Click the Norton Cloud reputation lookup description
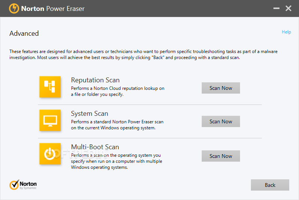Image resolution: width=299 pixels, height=200 pixels. pos(118,91)
